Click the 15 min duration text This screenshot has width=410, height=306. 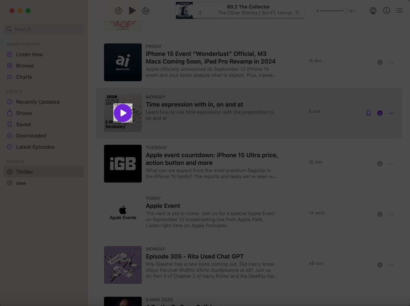pos(315,162)
